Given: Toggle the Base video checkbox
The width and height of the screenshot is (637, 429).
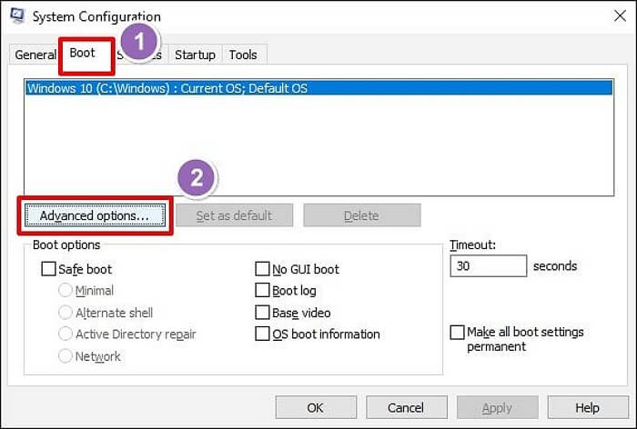Looking at the screenshot, I should click(263, 313).
